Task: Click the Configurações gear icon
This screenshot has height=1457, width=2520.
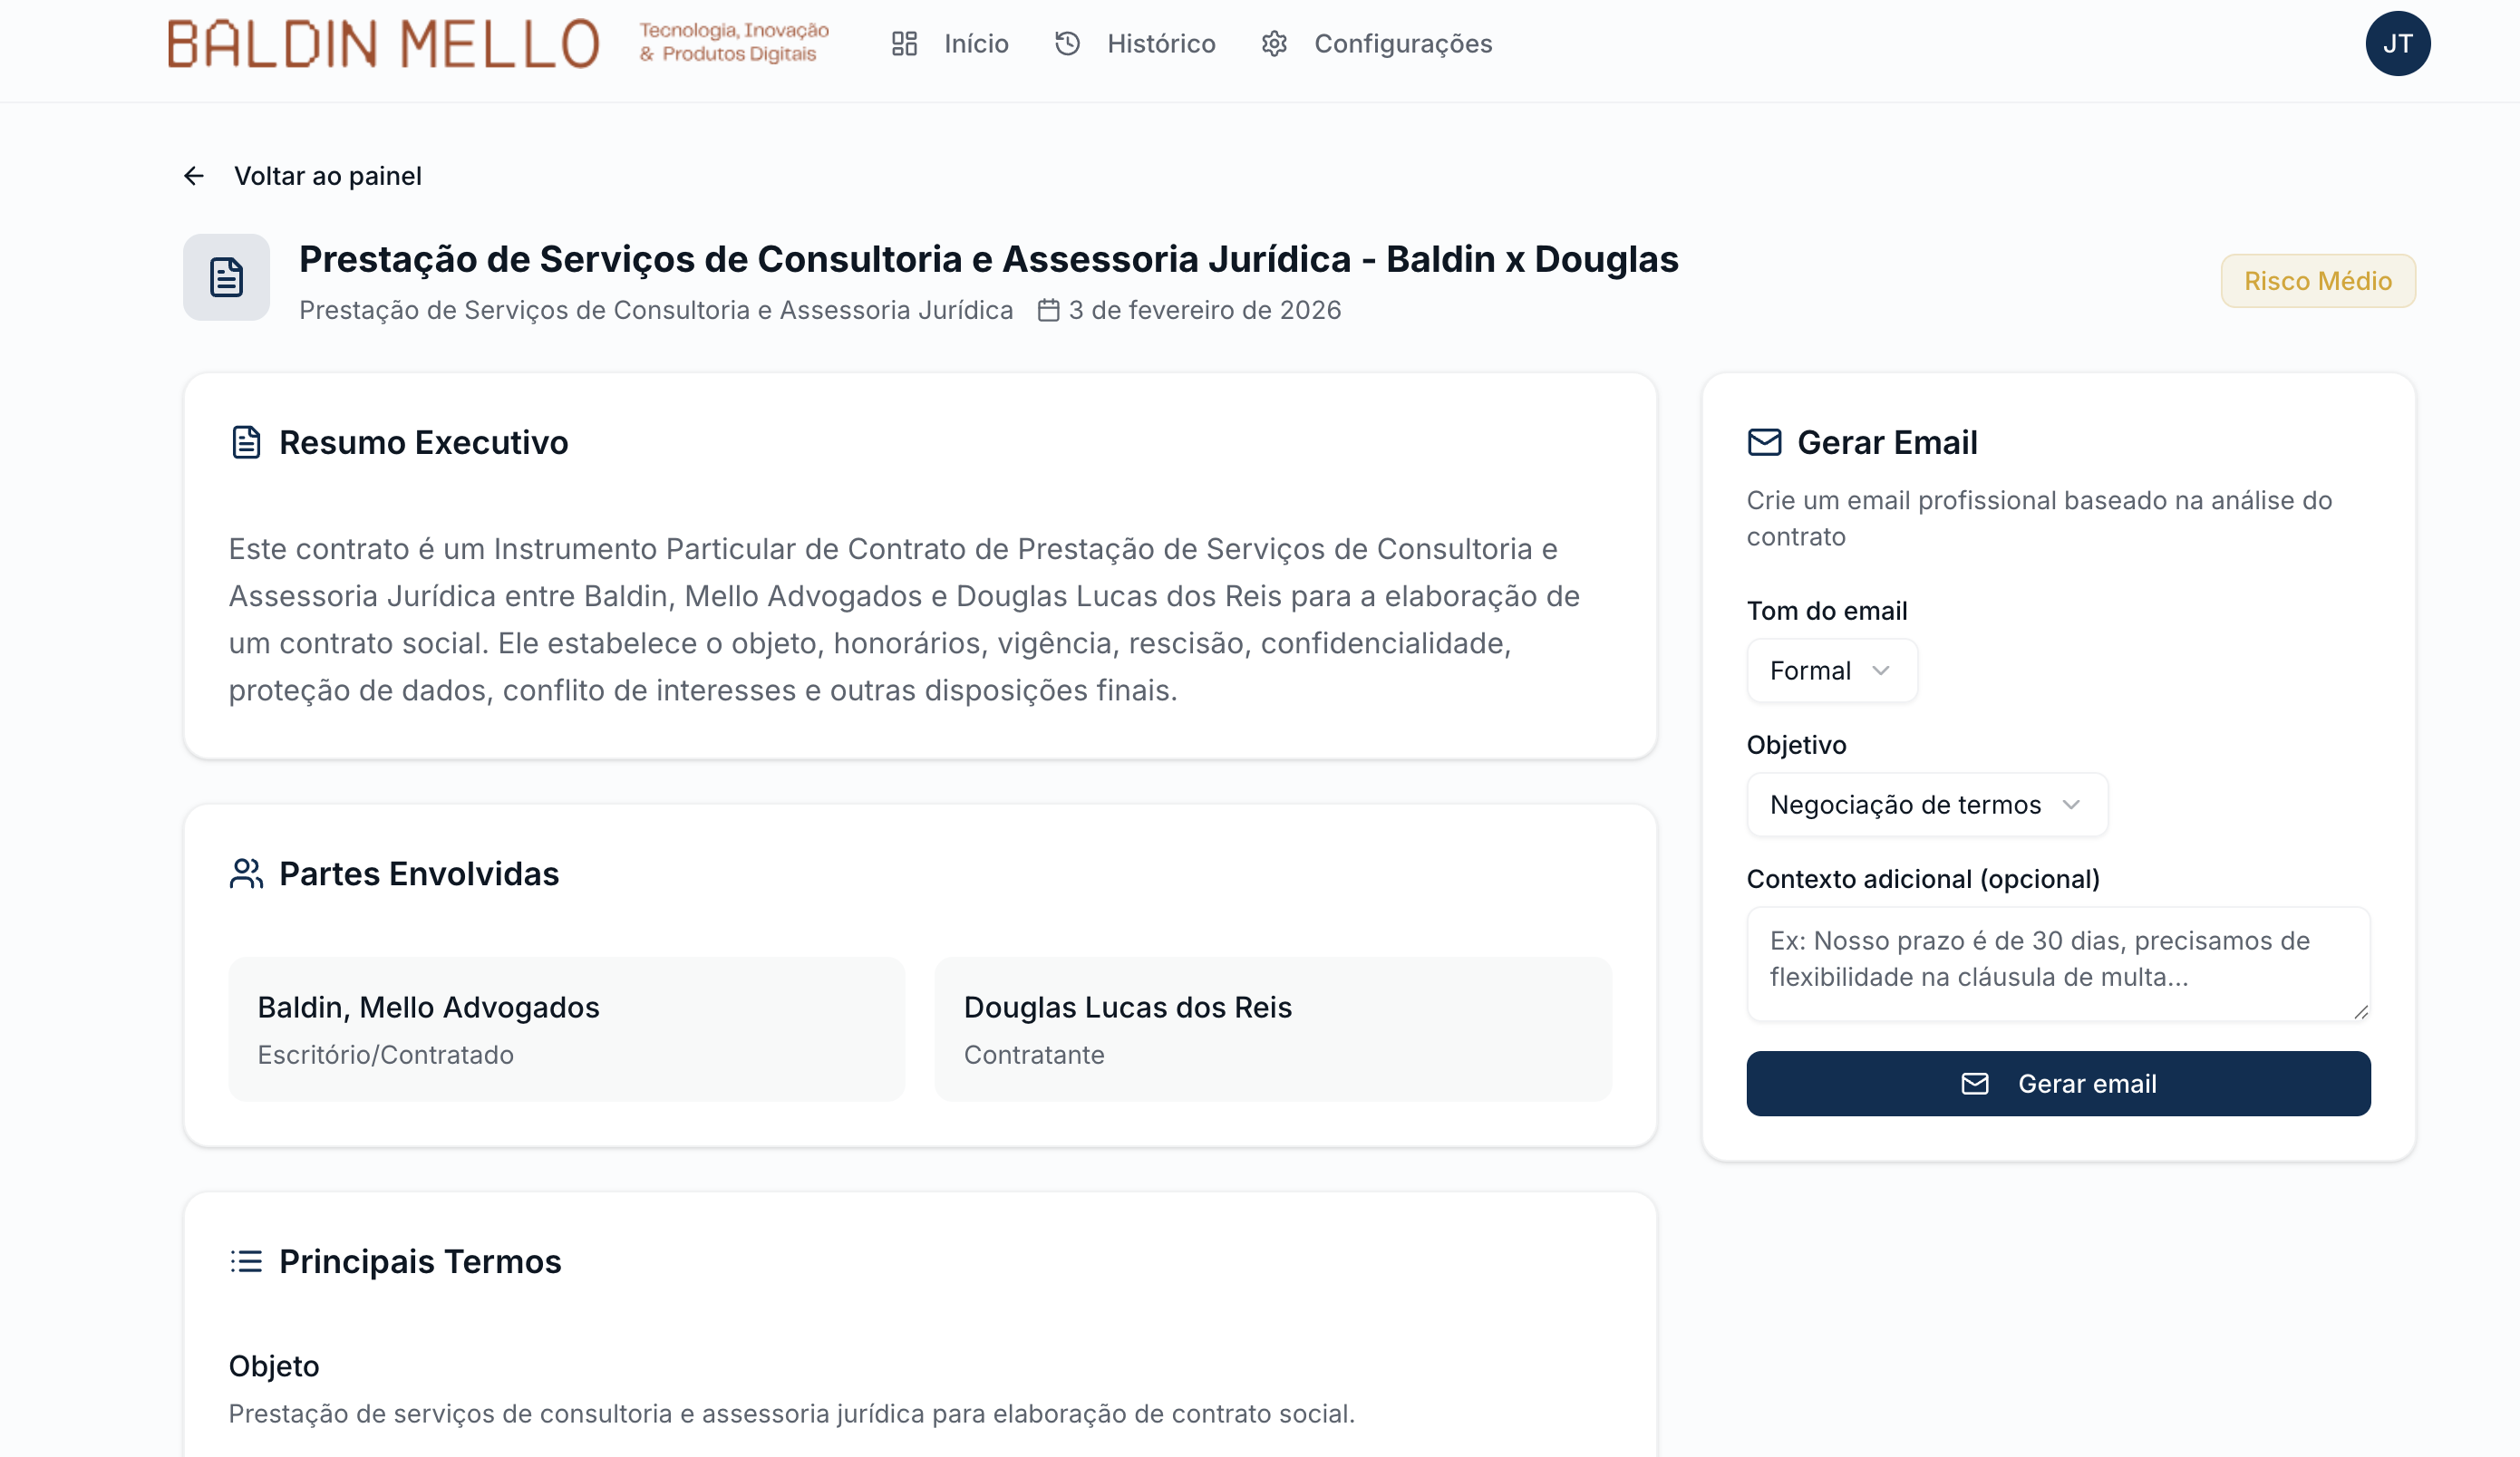Action: (x=1274, y=44)
